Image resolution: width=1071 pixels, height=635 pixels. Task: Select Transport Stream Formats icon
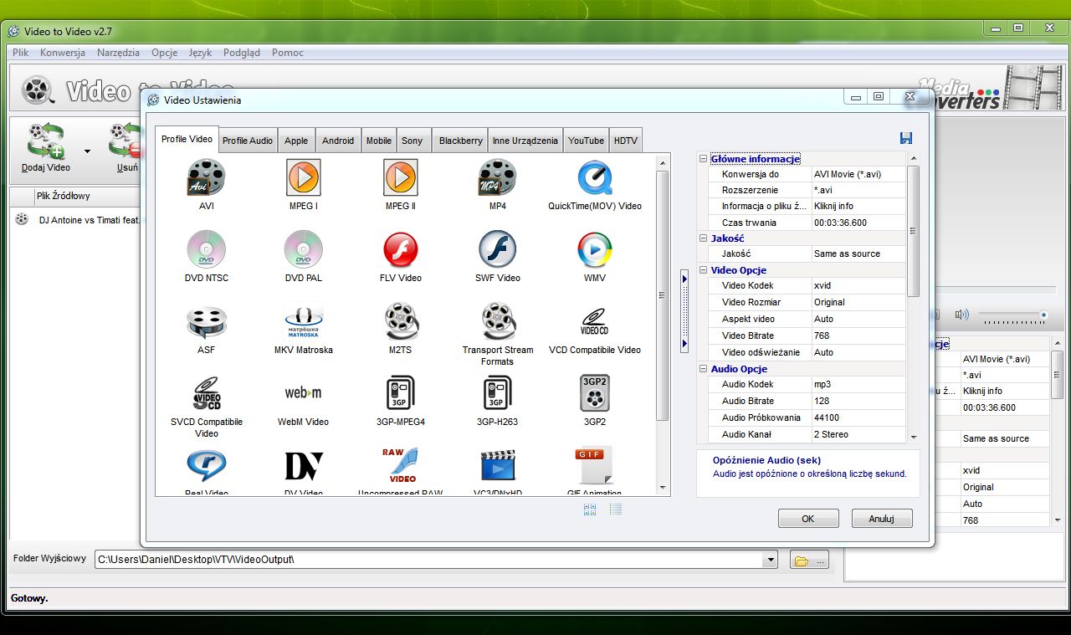click(x=498, y=321)
